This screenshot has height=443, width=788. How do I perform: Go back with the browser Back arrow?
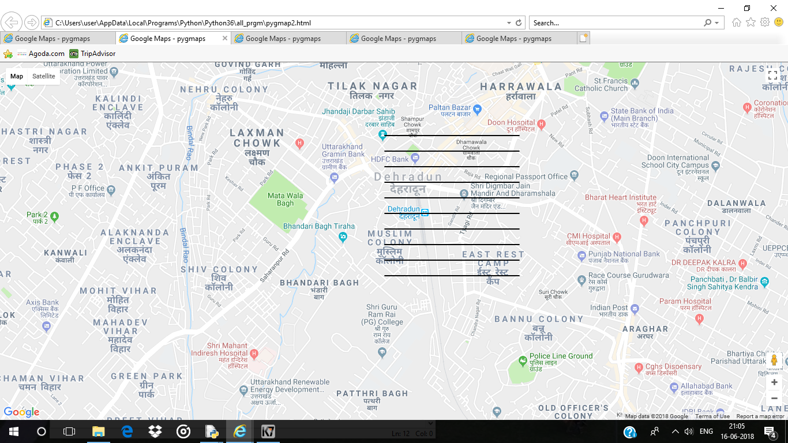click(11, 22)
